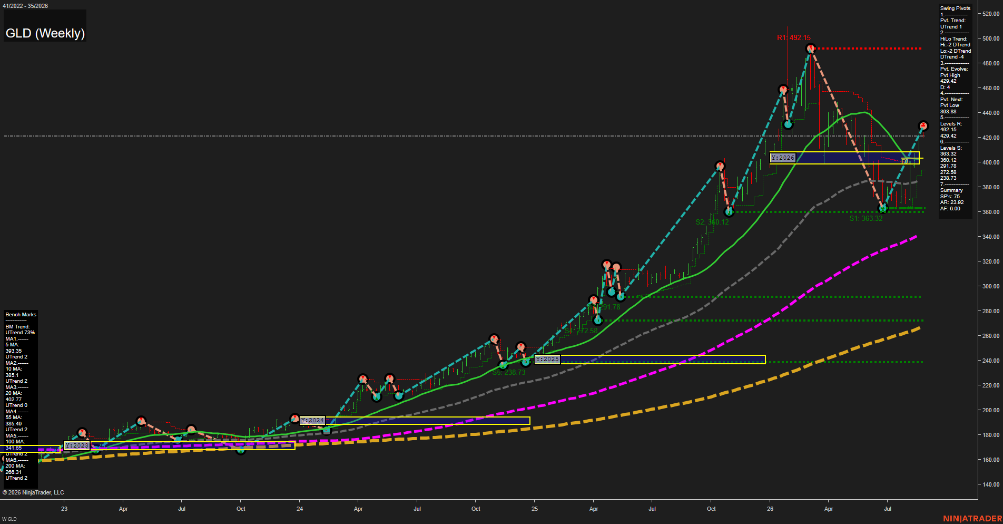Image resolution: width=1003 pixels, height=524 pixels.
Task: Click the 140.00 price axis label
Action: (990, 484)
